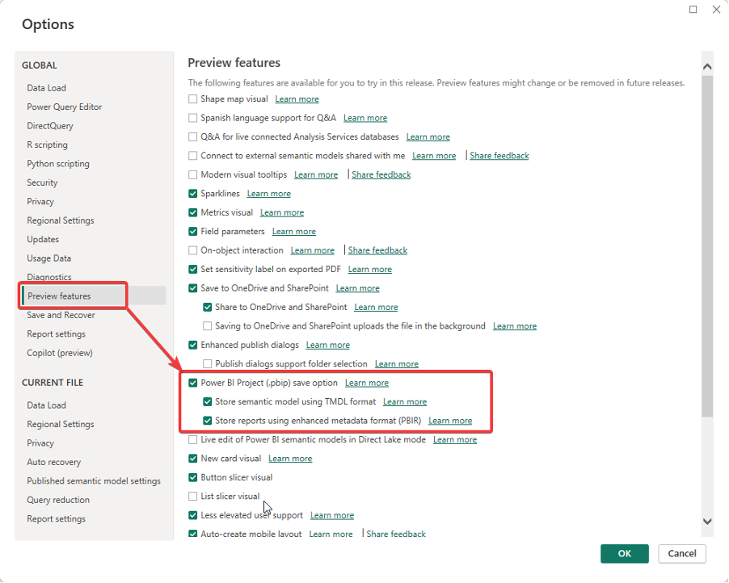Open Current File Report settings
This screenshot has height=583, width=729.
pyautogui.click(x=57, y=519)
